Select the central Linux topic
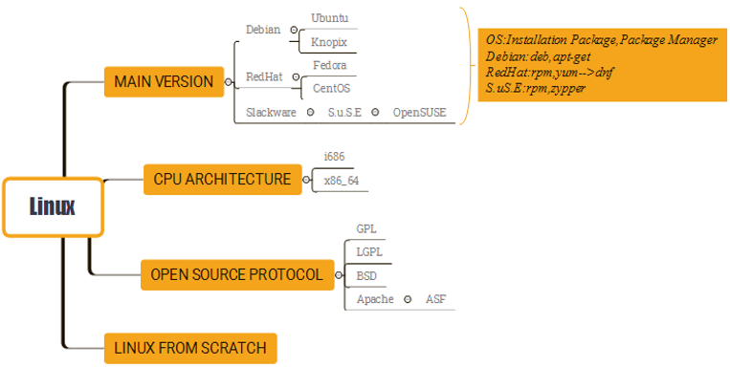 [x=52, y=206]
